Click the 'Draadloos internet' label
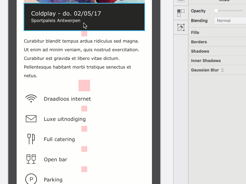The height and width of the screenshot is (184, 246). (x=67, y=99)
